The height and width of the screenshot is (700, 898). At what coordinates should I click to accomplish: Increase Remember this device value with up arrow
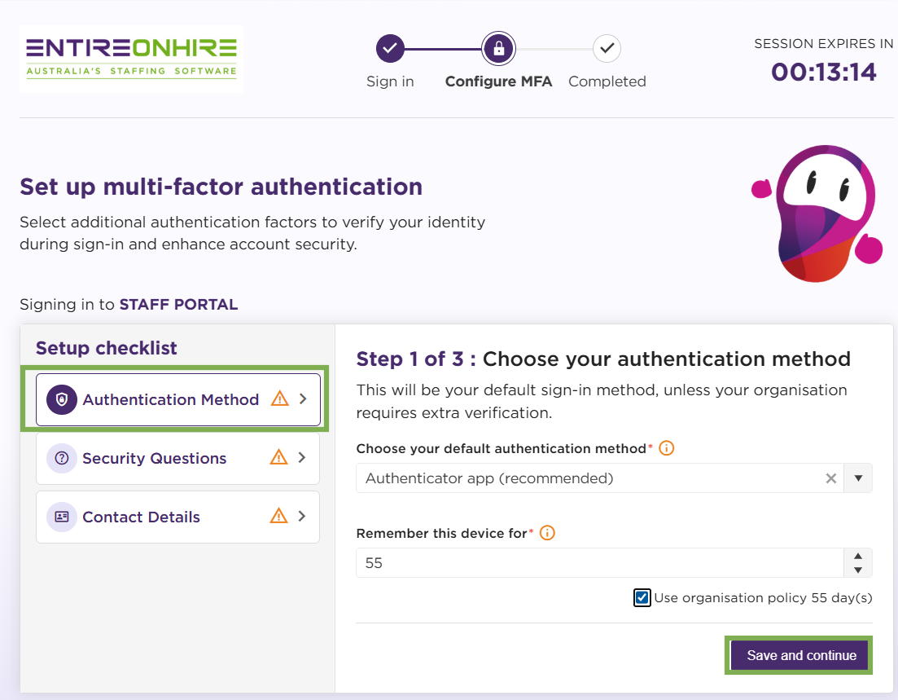857,557
